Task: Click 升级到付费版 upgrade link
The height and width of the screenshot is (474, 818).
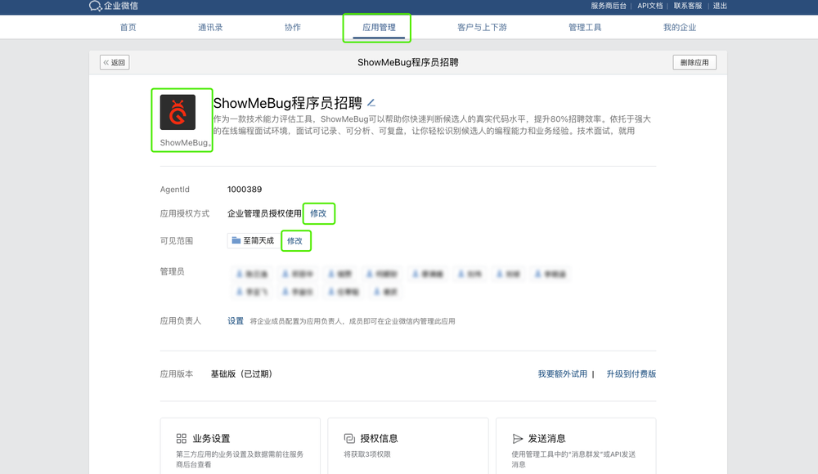Action: 630,372
